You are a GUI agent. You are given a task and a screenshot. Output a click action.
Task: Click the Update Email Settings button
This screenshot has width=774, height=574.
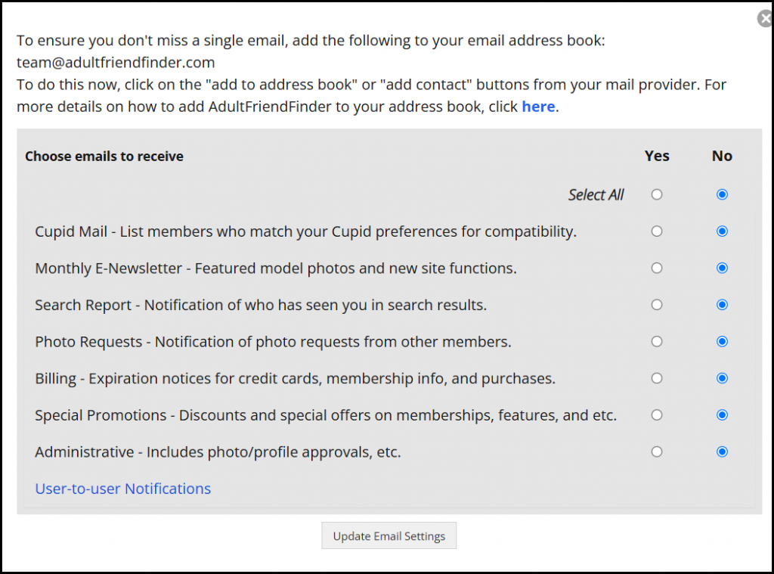pyautogui.click(x=389, y=536)
